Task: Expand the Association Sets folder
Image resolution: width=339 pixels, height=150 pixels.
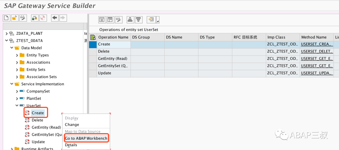Action: (17, 77)
